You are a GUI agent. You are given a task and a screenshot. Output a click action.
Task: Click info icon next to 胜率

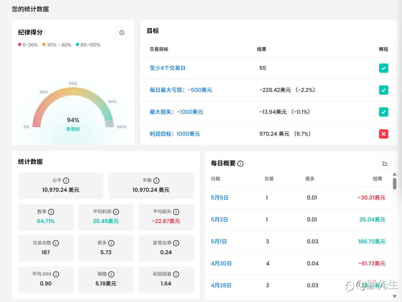51,212
